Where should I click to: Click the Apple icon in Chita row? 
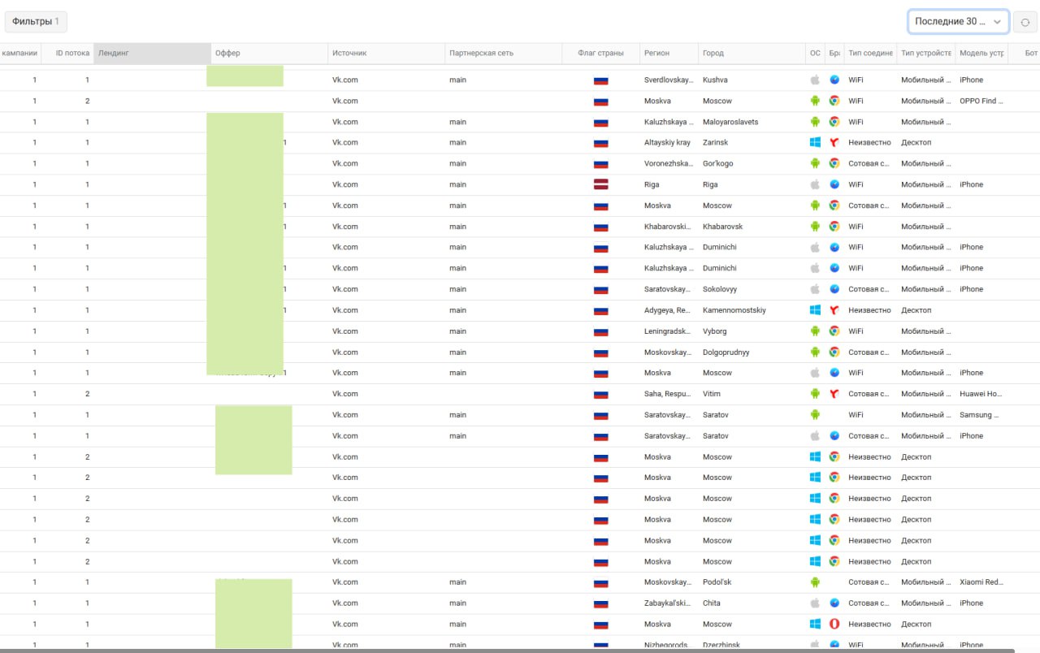(x=815, y=603)
